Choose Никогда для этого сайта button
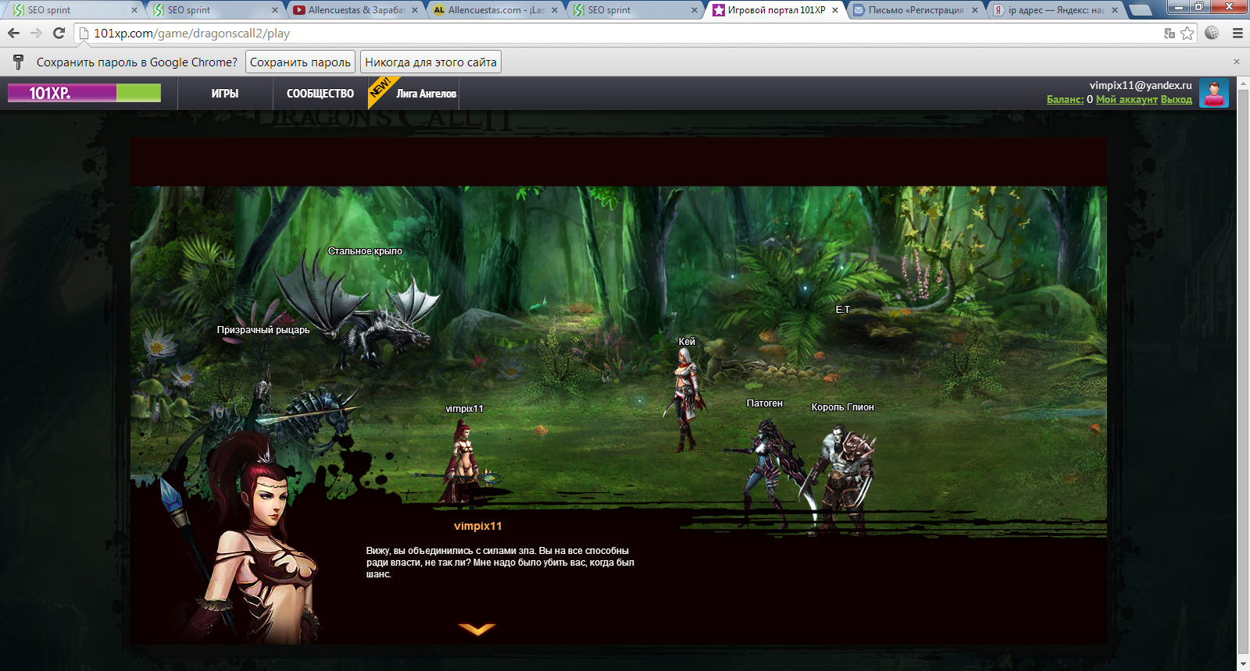Screen dimensions: 1250x671 430,62
